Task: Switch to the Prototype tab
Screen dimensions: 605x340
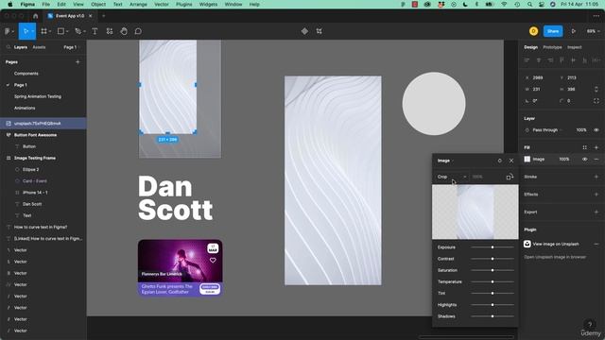Action: pos(552,47)
